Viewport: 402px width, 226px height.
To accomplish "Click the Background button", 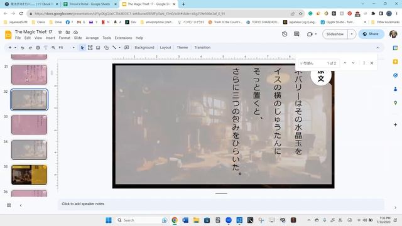I will click(144, 48).
